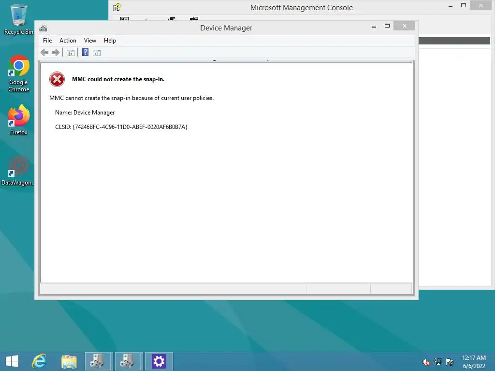495x371 pixels.
Task: Minimize the Device Manager window
Action: pyautogui.click(x=374, y=27)
